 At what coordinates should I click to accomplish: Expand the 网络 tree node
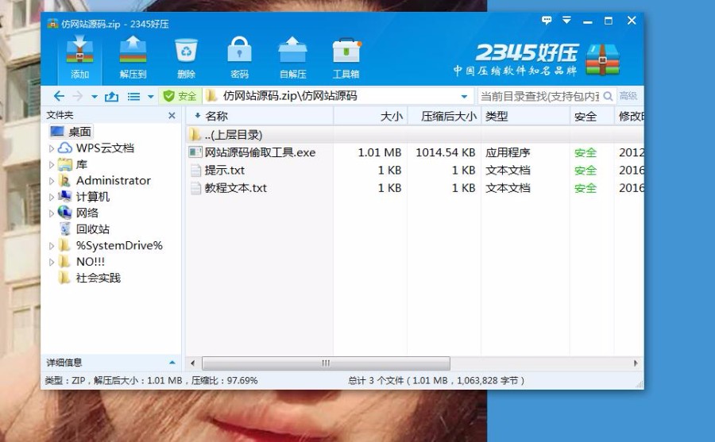click(x=52, y=213)
